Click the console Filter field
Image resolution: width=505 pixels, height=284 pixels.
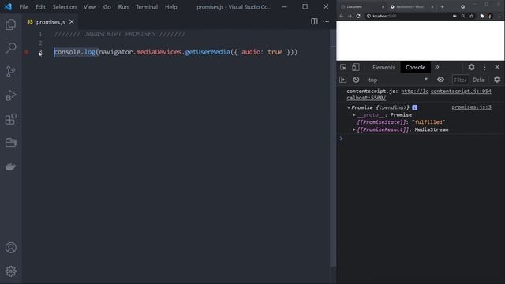[x=460, y=80]
